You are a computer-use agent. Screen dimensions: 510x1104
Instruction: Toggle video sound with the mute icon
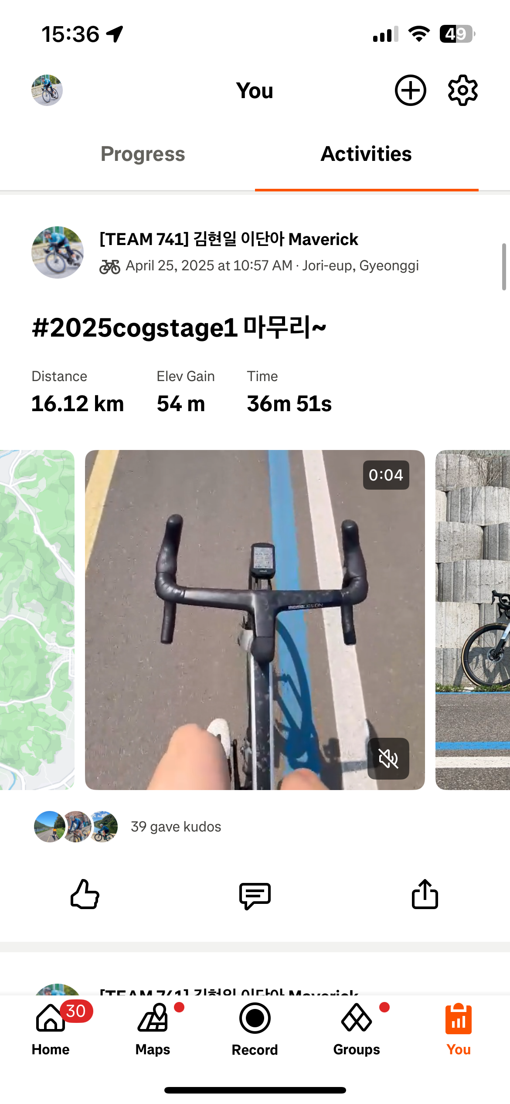coord(388,759)
